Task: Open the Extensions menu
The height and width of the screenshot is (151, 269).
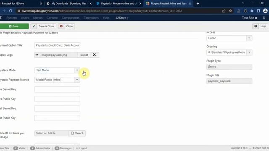Action: (x=91, y=18)
